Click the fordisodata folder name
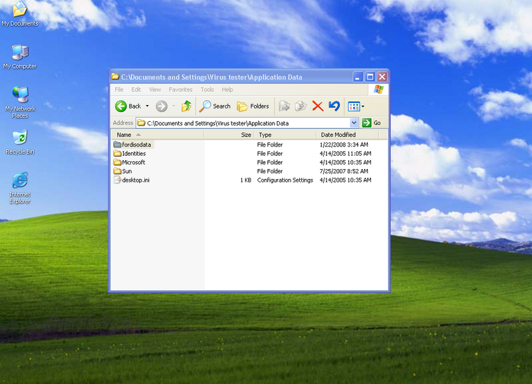The height and width of the screenshot is (384, 532). click(x=136, y=144)
